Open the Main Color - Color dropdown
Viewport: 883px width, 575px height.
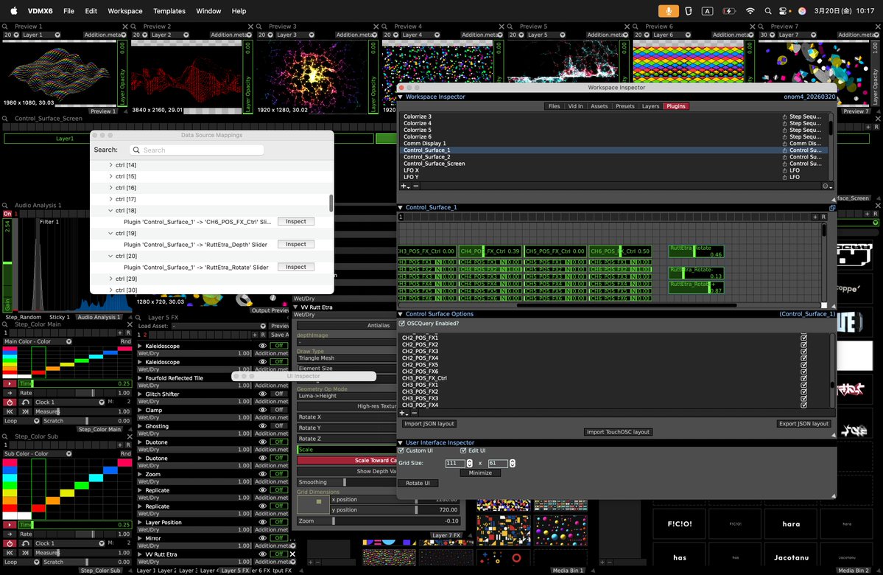click(x=38, y=341)
